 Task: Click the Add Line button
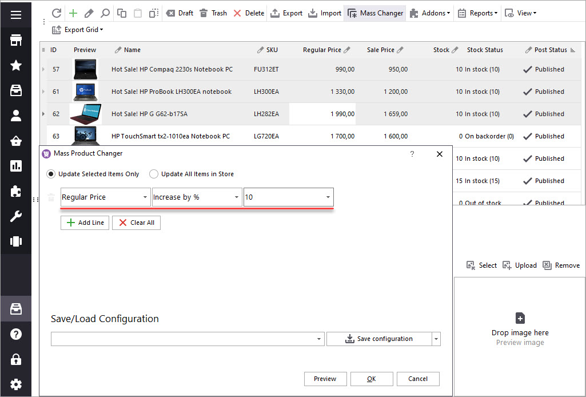coord(85,223)
